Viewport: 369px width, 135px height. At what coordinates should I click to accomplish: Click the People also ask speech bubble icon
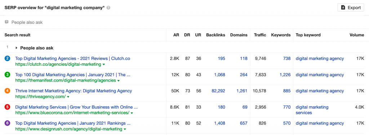pos(6,23)
